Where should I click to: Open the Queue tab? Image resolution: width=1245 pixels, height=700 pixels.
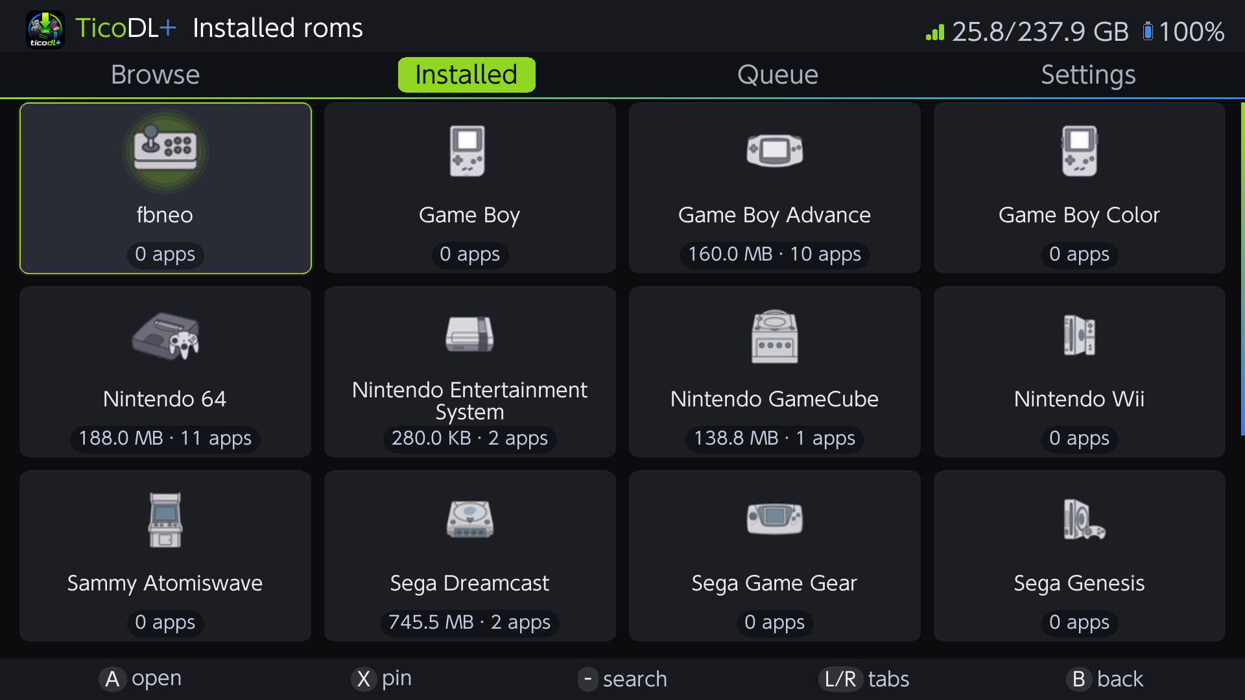click(x=777, y=75)
